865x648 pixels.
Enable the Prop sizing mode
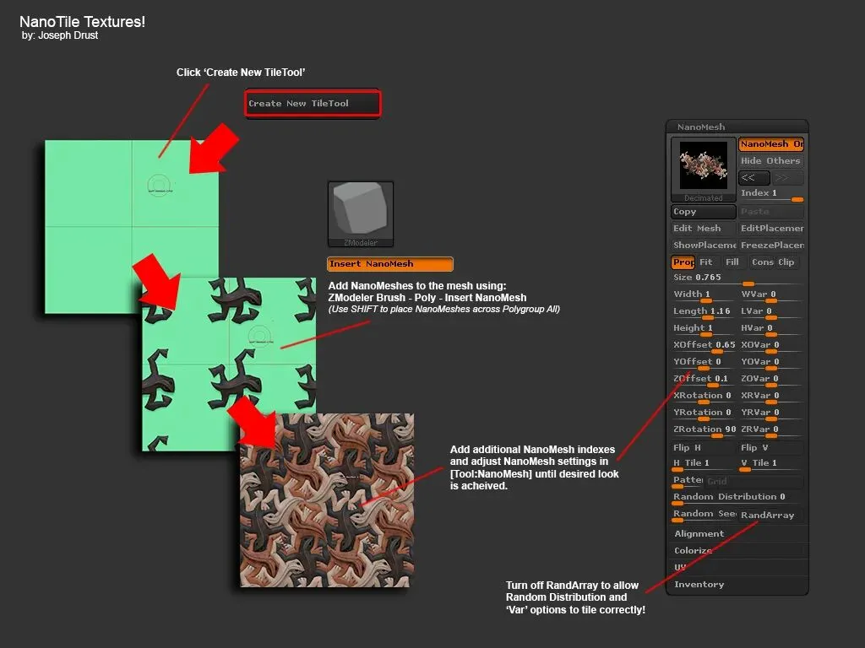(683, 262)
